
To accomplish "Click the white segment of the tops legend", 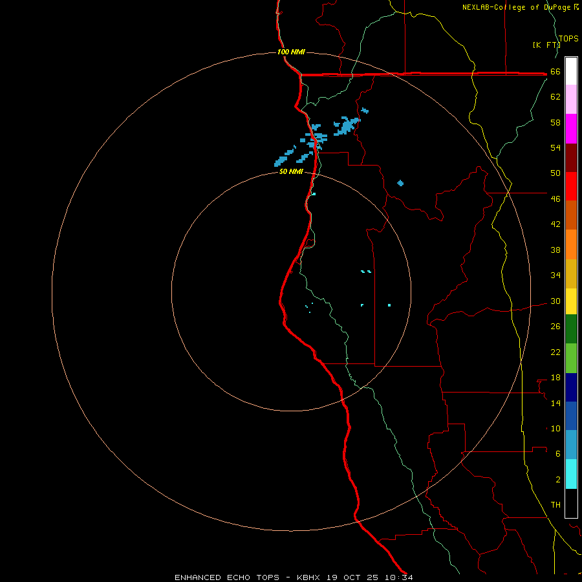I will coord(571,71).
